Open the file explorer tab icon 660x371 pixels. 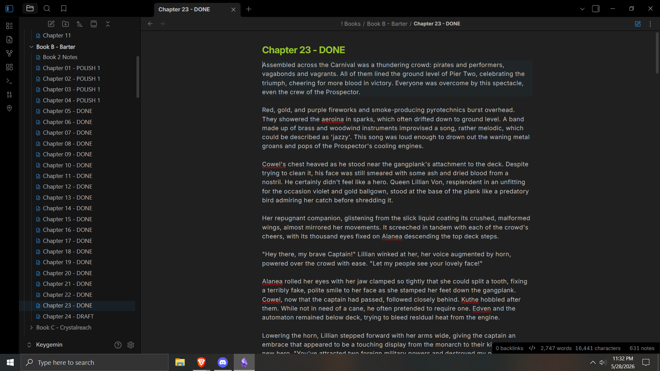coord(30,9)
